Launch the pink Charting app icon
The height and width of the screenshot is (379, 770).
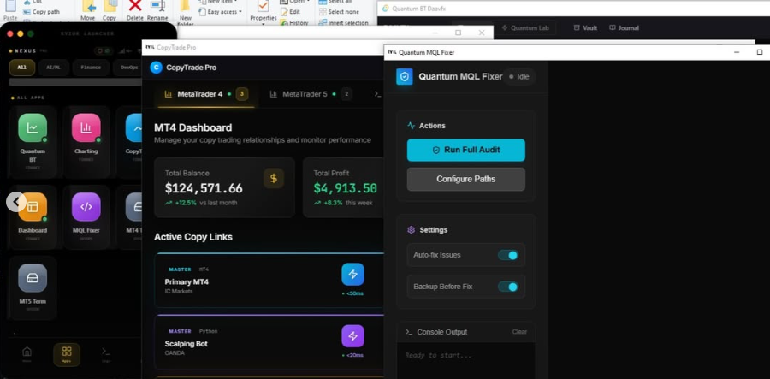(86, 128)
